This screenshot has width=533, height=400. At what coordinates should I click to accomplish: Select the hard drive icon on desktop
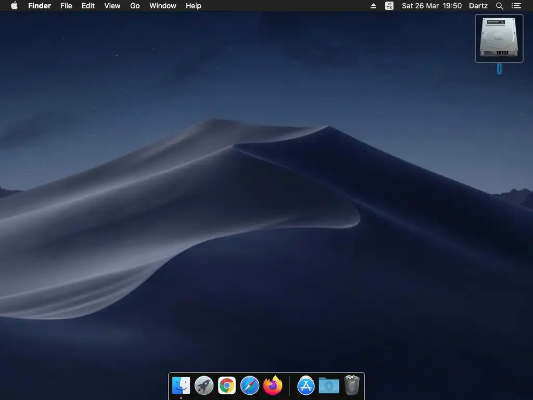499,38
